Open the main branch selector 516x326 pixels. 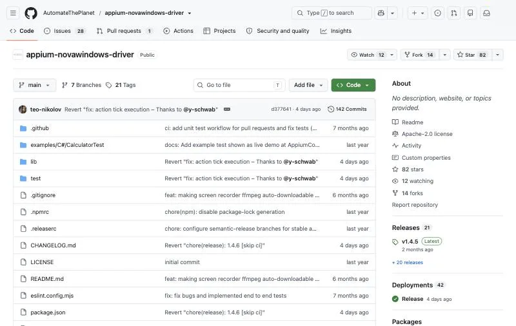click(35, 85)
